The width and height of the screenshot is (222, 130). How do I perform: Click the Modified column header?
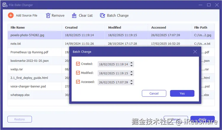[x=126, y=27]
